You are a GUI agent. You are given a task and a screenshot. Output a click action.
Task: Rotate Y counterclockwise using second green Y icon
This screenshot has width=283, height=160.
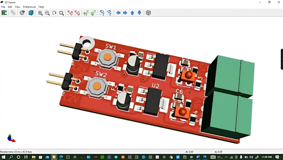pyautogui.click(x=93, y=13)
